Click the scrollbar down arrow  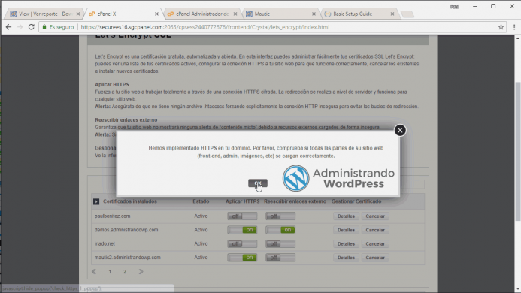[x=518, y=289]
